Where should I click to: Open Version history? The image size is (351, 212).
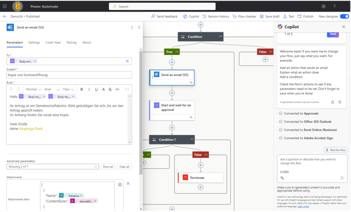(x=216, y=16)
